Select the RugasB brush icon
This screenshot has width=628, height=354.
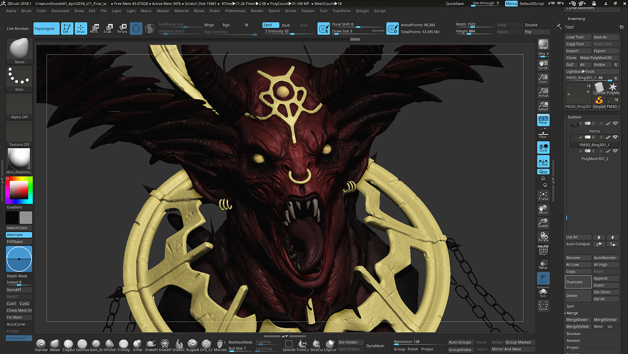point(192,346)
